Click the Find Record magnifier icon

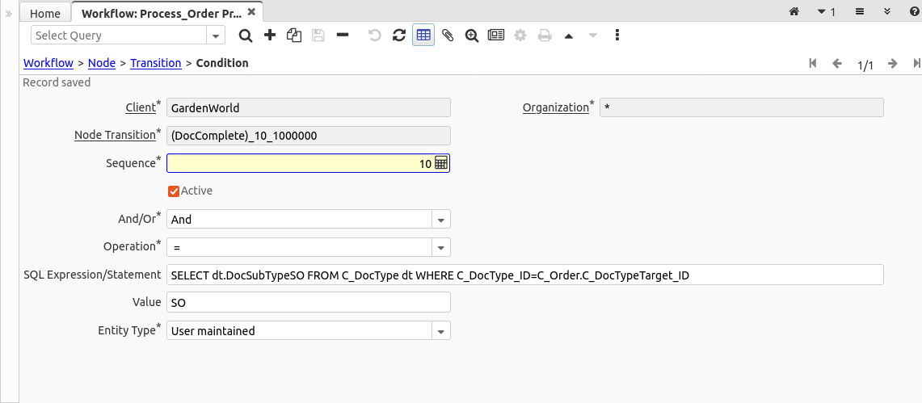pos(246,36)
